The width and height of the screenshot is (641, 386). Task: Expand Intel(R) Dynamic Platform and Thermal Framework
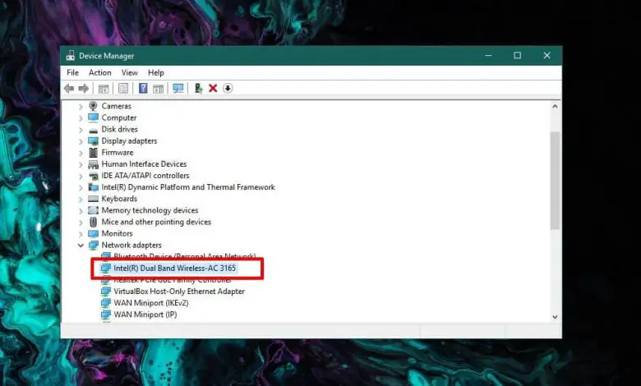click(x=81, y=188)
